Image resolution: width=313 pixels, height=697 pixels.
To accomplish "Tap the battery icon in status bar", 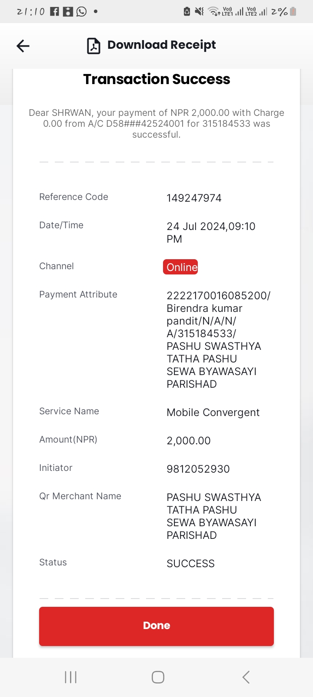I will pos(293,11).
